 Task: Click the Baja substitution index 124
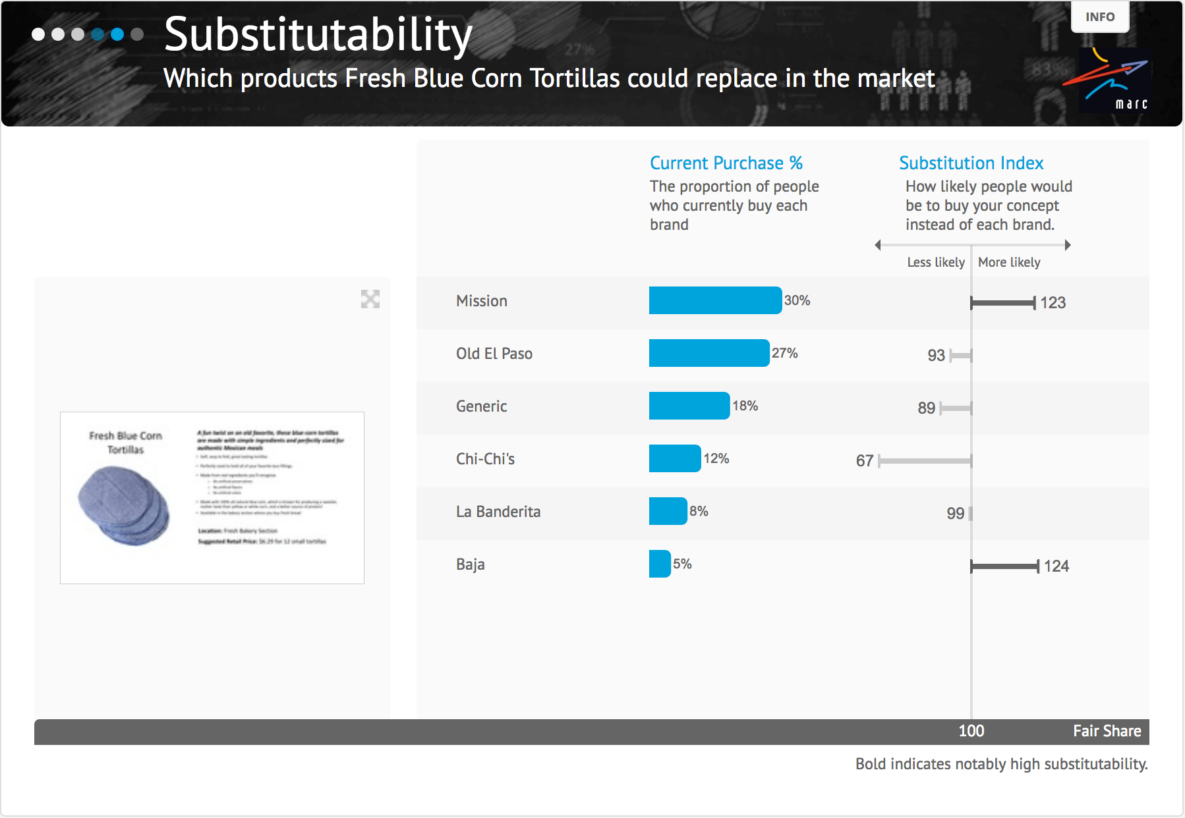1056,566
